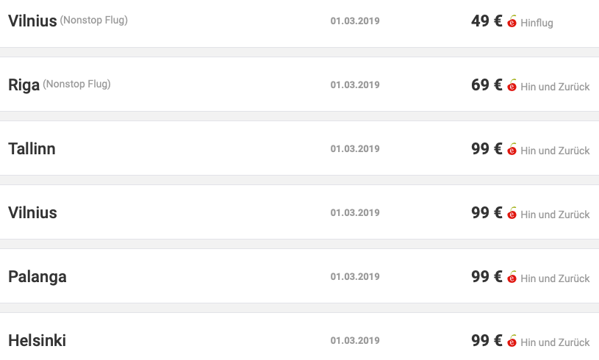The width and height of the screenshot is (599, 360).
Task: Click the cherry icon in the Riga row
Action: click(x=512, y=85)
